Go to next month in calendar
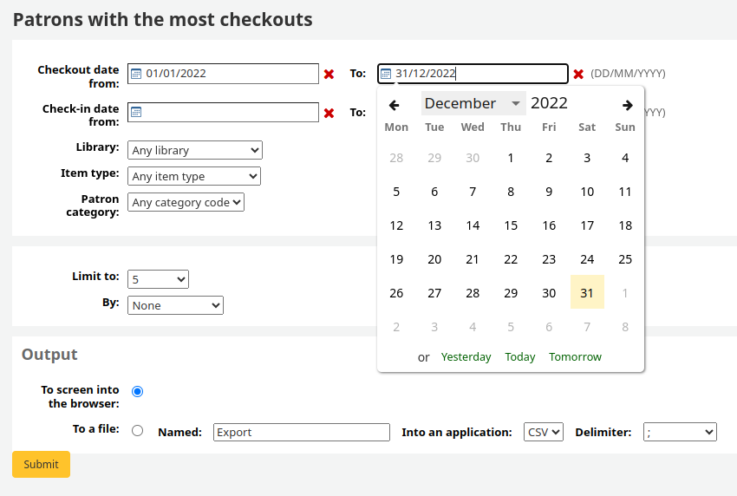 point(627,105)
